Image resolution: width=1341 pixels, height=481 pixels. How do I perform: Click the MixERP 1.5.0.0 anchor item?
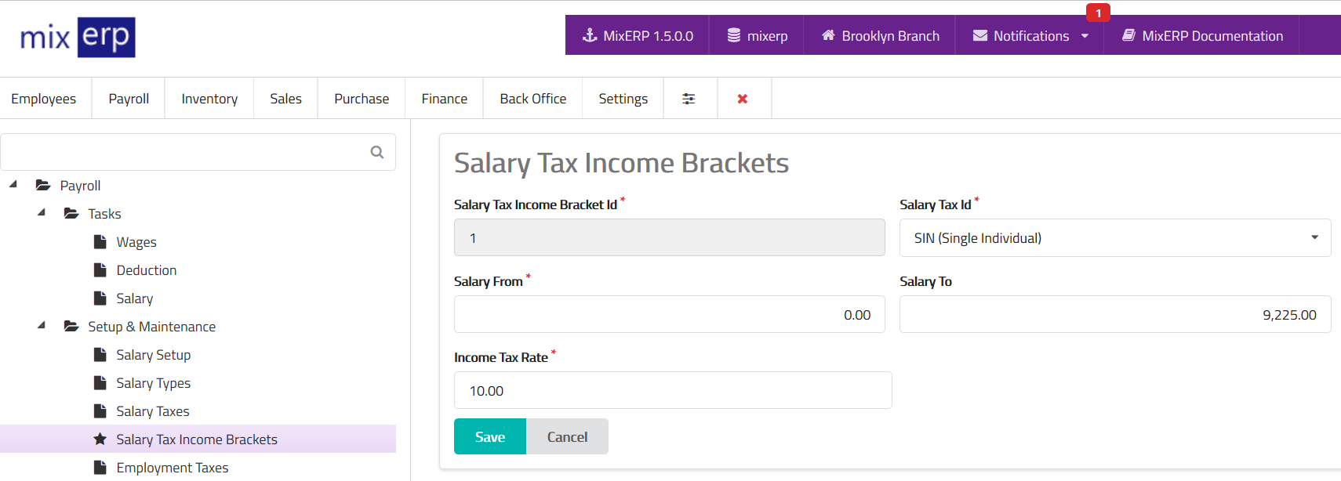click(x=637, y=36)
